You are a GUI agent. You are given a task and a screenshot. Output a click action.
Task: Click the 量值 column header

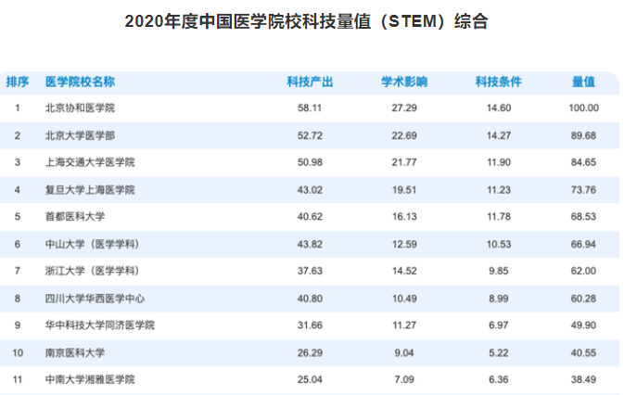(x=583, y=82)
